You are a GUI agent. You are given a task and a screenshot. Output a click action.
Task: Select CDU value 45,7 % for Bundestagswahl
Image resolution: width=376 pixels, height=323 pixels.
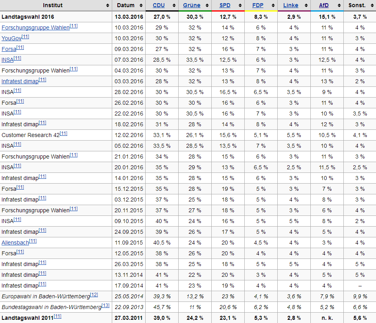click(162, 307)
